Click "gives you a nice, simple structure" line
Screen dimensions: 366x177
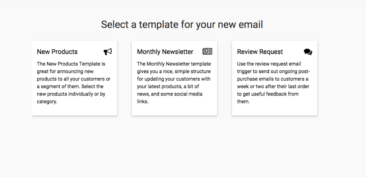174,71
